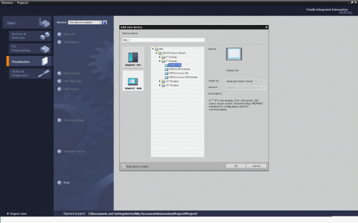Click the 10" Display folder icon
This screenshot has height=223, width=358.
(x=163, y=81)
